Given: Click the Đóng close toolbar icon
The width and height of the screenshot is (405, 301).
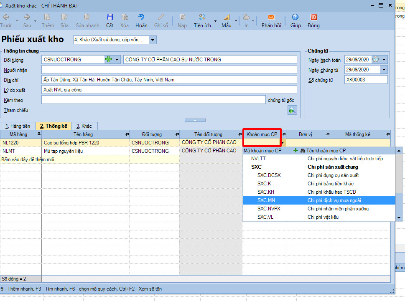Looking at the screenshot, I should point(313,18).
